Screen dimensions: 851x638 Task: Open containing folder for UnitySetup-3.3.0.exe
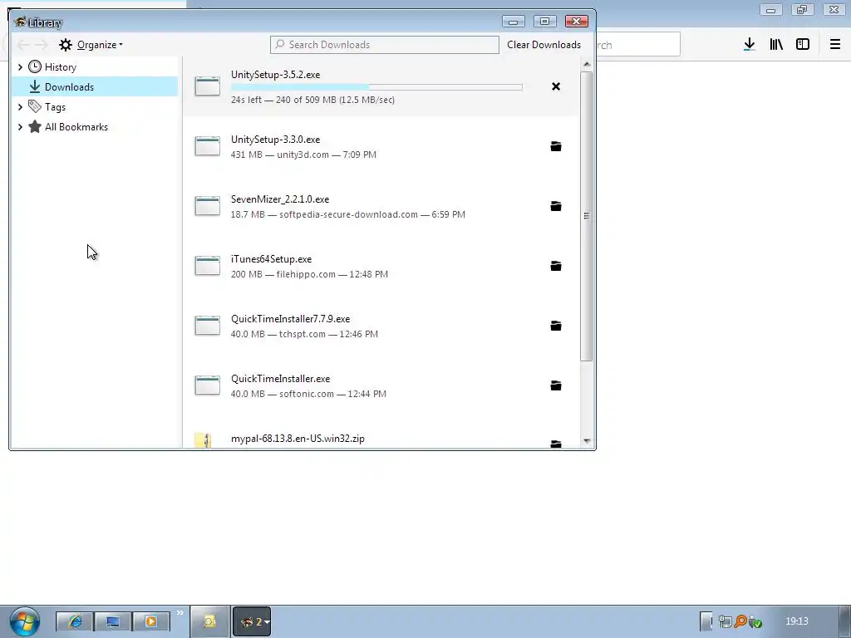tap(556, 146)
